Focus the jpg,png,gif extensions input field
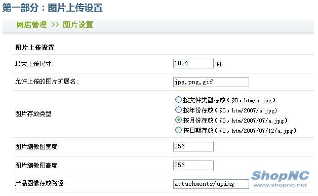The image size is (318, 196). (x=211, y=82)
